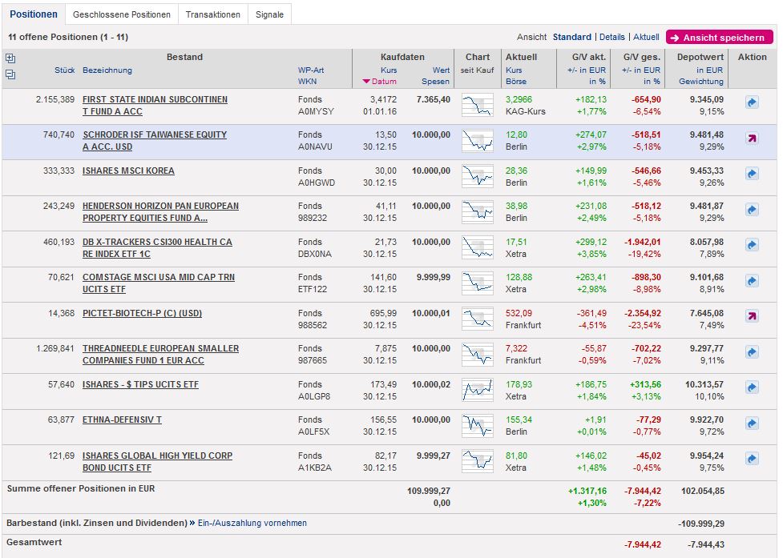The height and width of the screenshot is (558, 783).
Task: Click action icon for iShares $ TIPS UCITS ETF
Action: [752, 387]
